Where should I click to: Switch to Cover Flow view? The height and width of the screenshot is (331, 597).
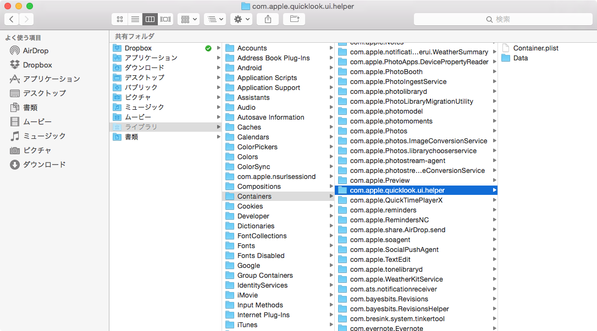coord(165,19)
